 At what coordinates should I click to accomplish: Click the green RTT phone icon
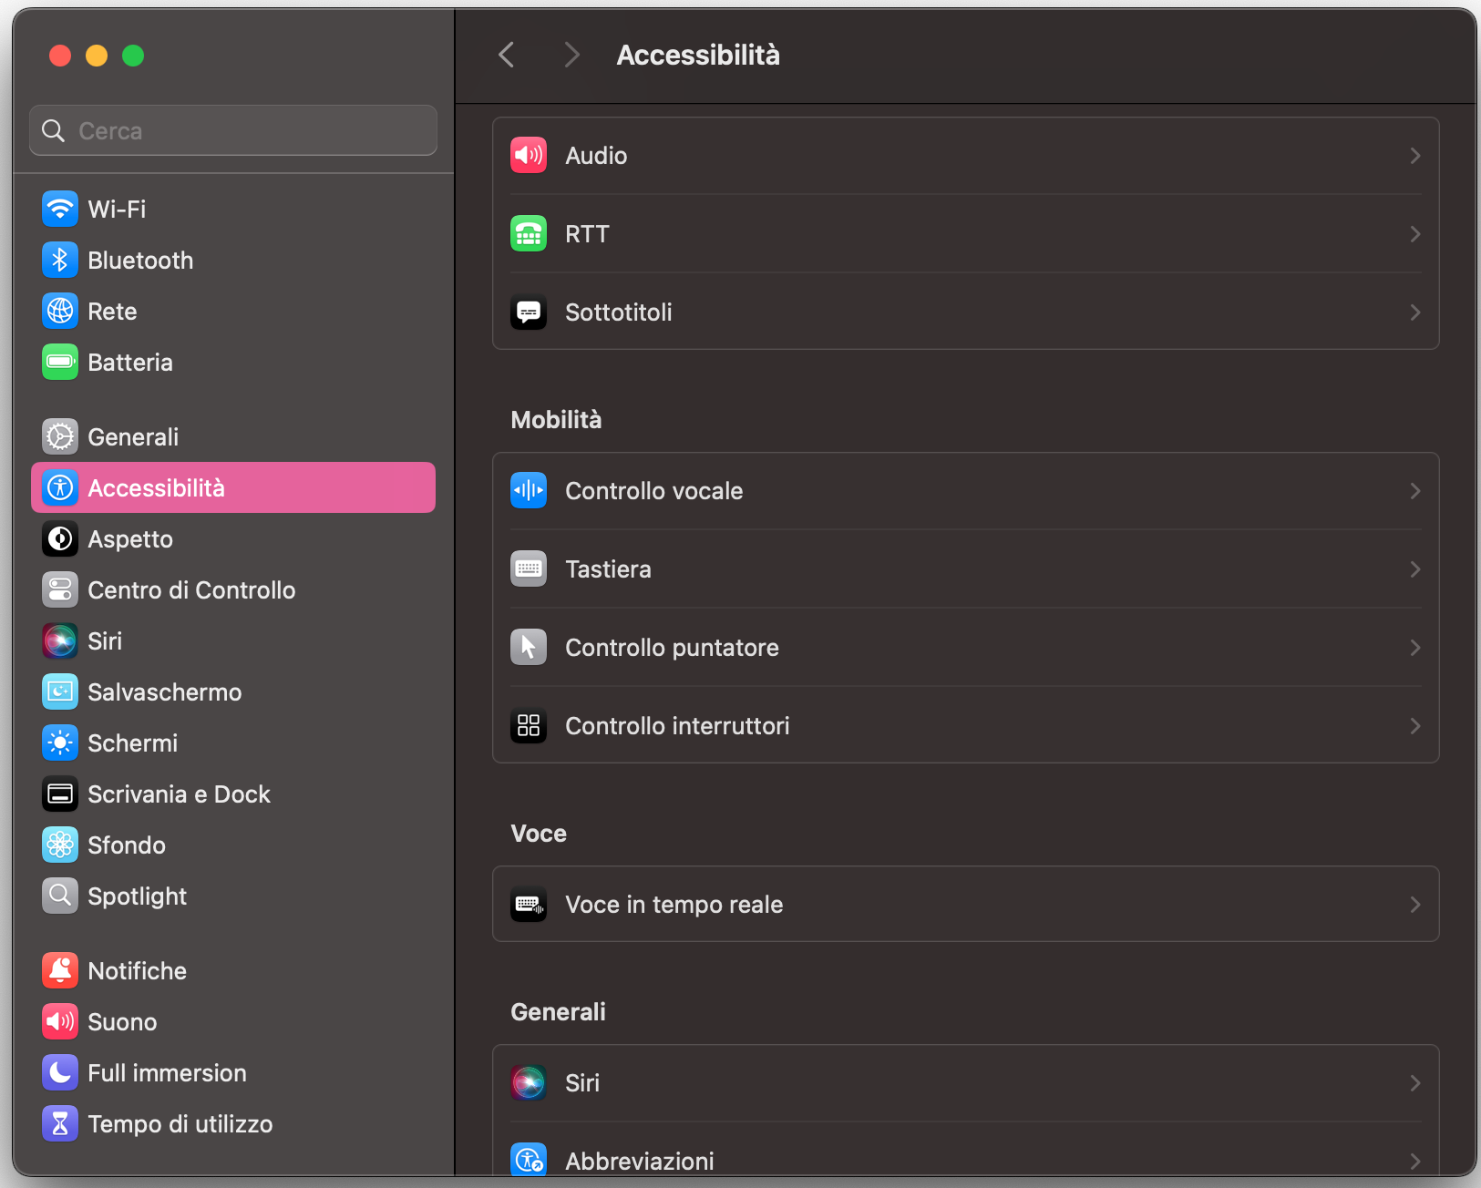[x=529, y=233]
